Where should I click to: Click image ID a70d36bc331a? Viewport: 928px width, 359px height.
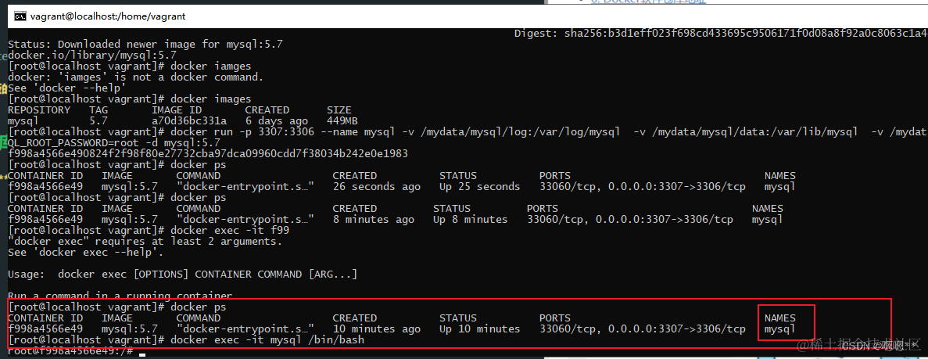(188, 121)
